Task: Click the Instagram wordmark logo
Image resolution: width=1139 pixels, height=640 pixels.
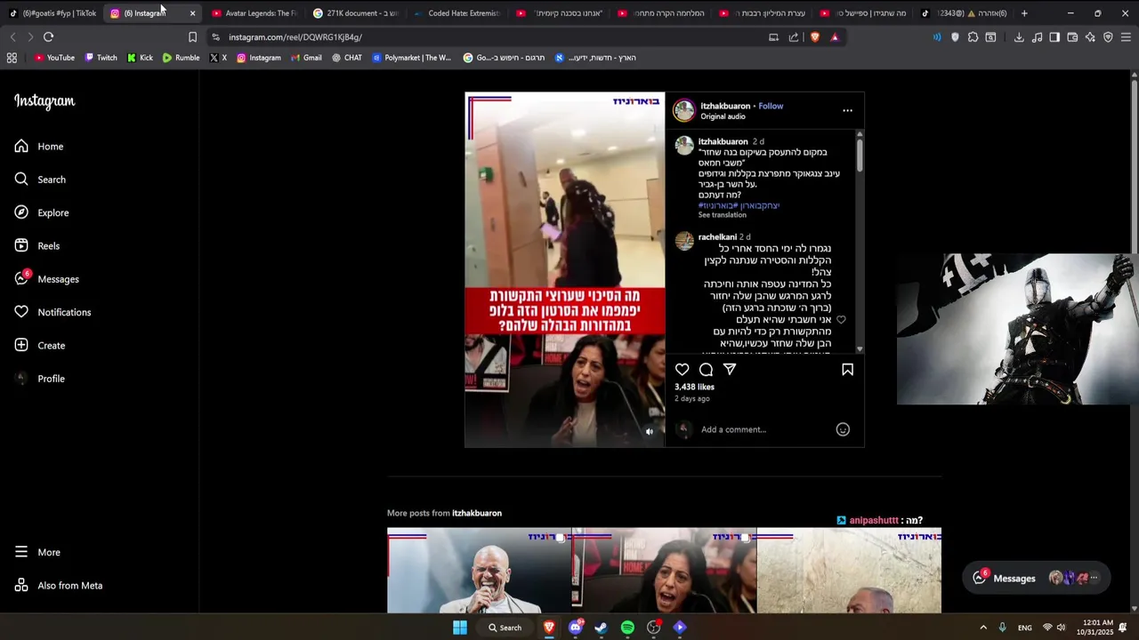Action: click(x=44, y=101)
